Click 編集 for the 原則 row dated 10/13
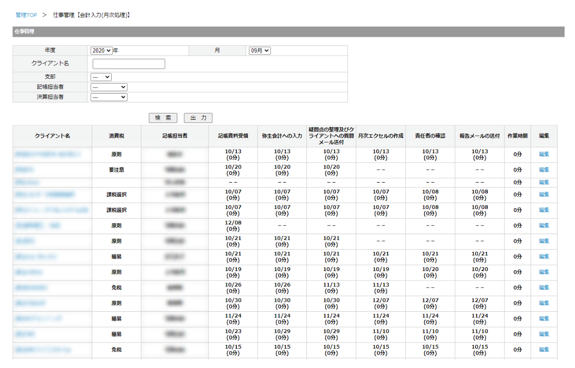Screen dimensions: 575x368 [544, 154]
